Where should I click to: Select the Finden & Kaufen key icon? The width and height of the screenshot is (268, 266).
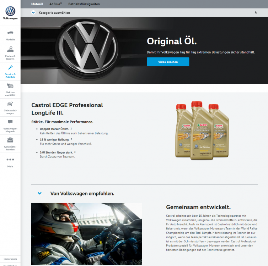coord(10,49)
